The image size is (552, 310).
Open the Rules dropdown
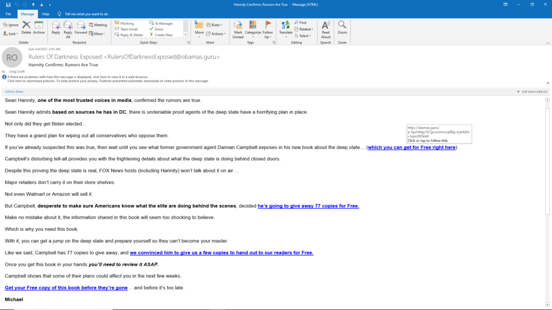click(214, 25)
